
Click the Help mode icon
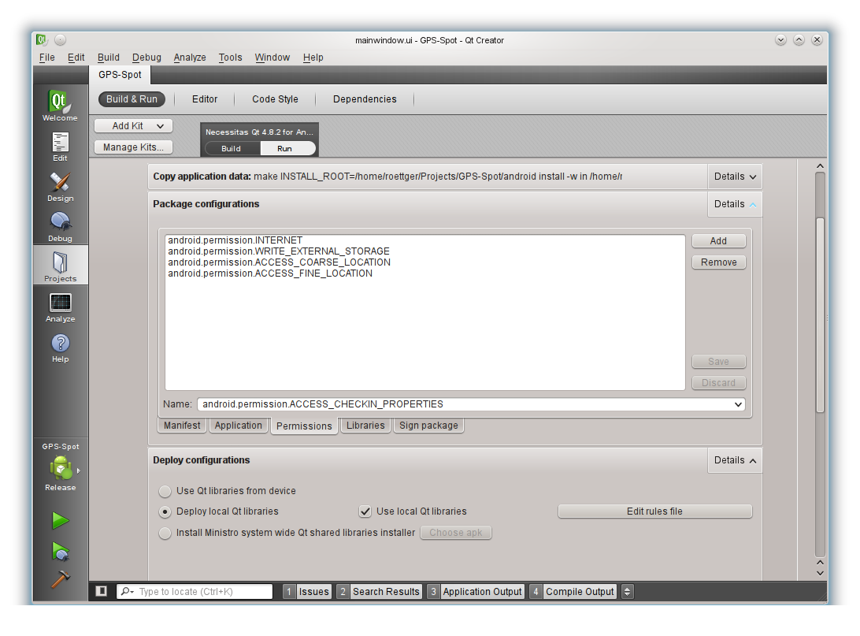point(60,347)
